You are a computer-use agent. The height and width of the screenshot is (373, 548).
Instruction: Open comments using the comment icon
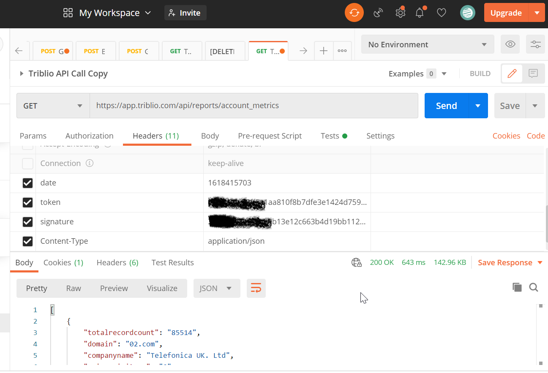coord(533,73)
